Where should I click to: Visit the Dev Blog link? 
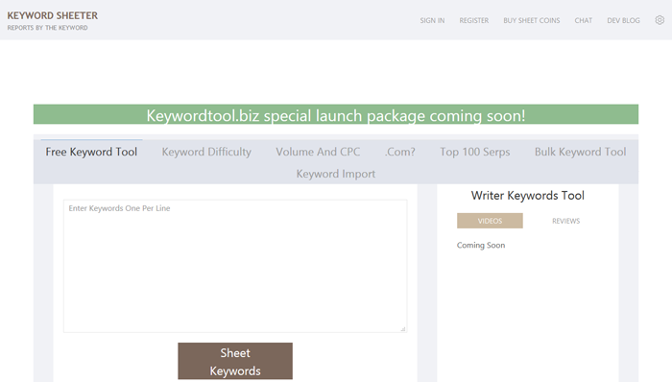click(x=623, y=20)
